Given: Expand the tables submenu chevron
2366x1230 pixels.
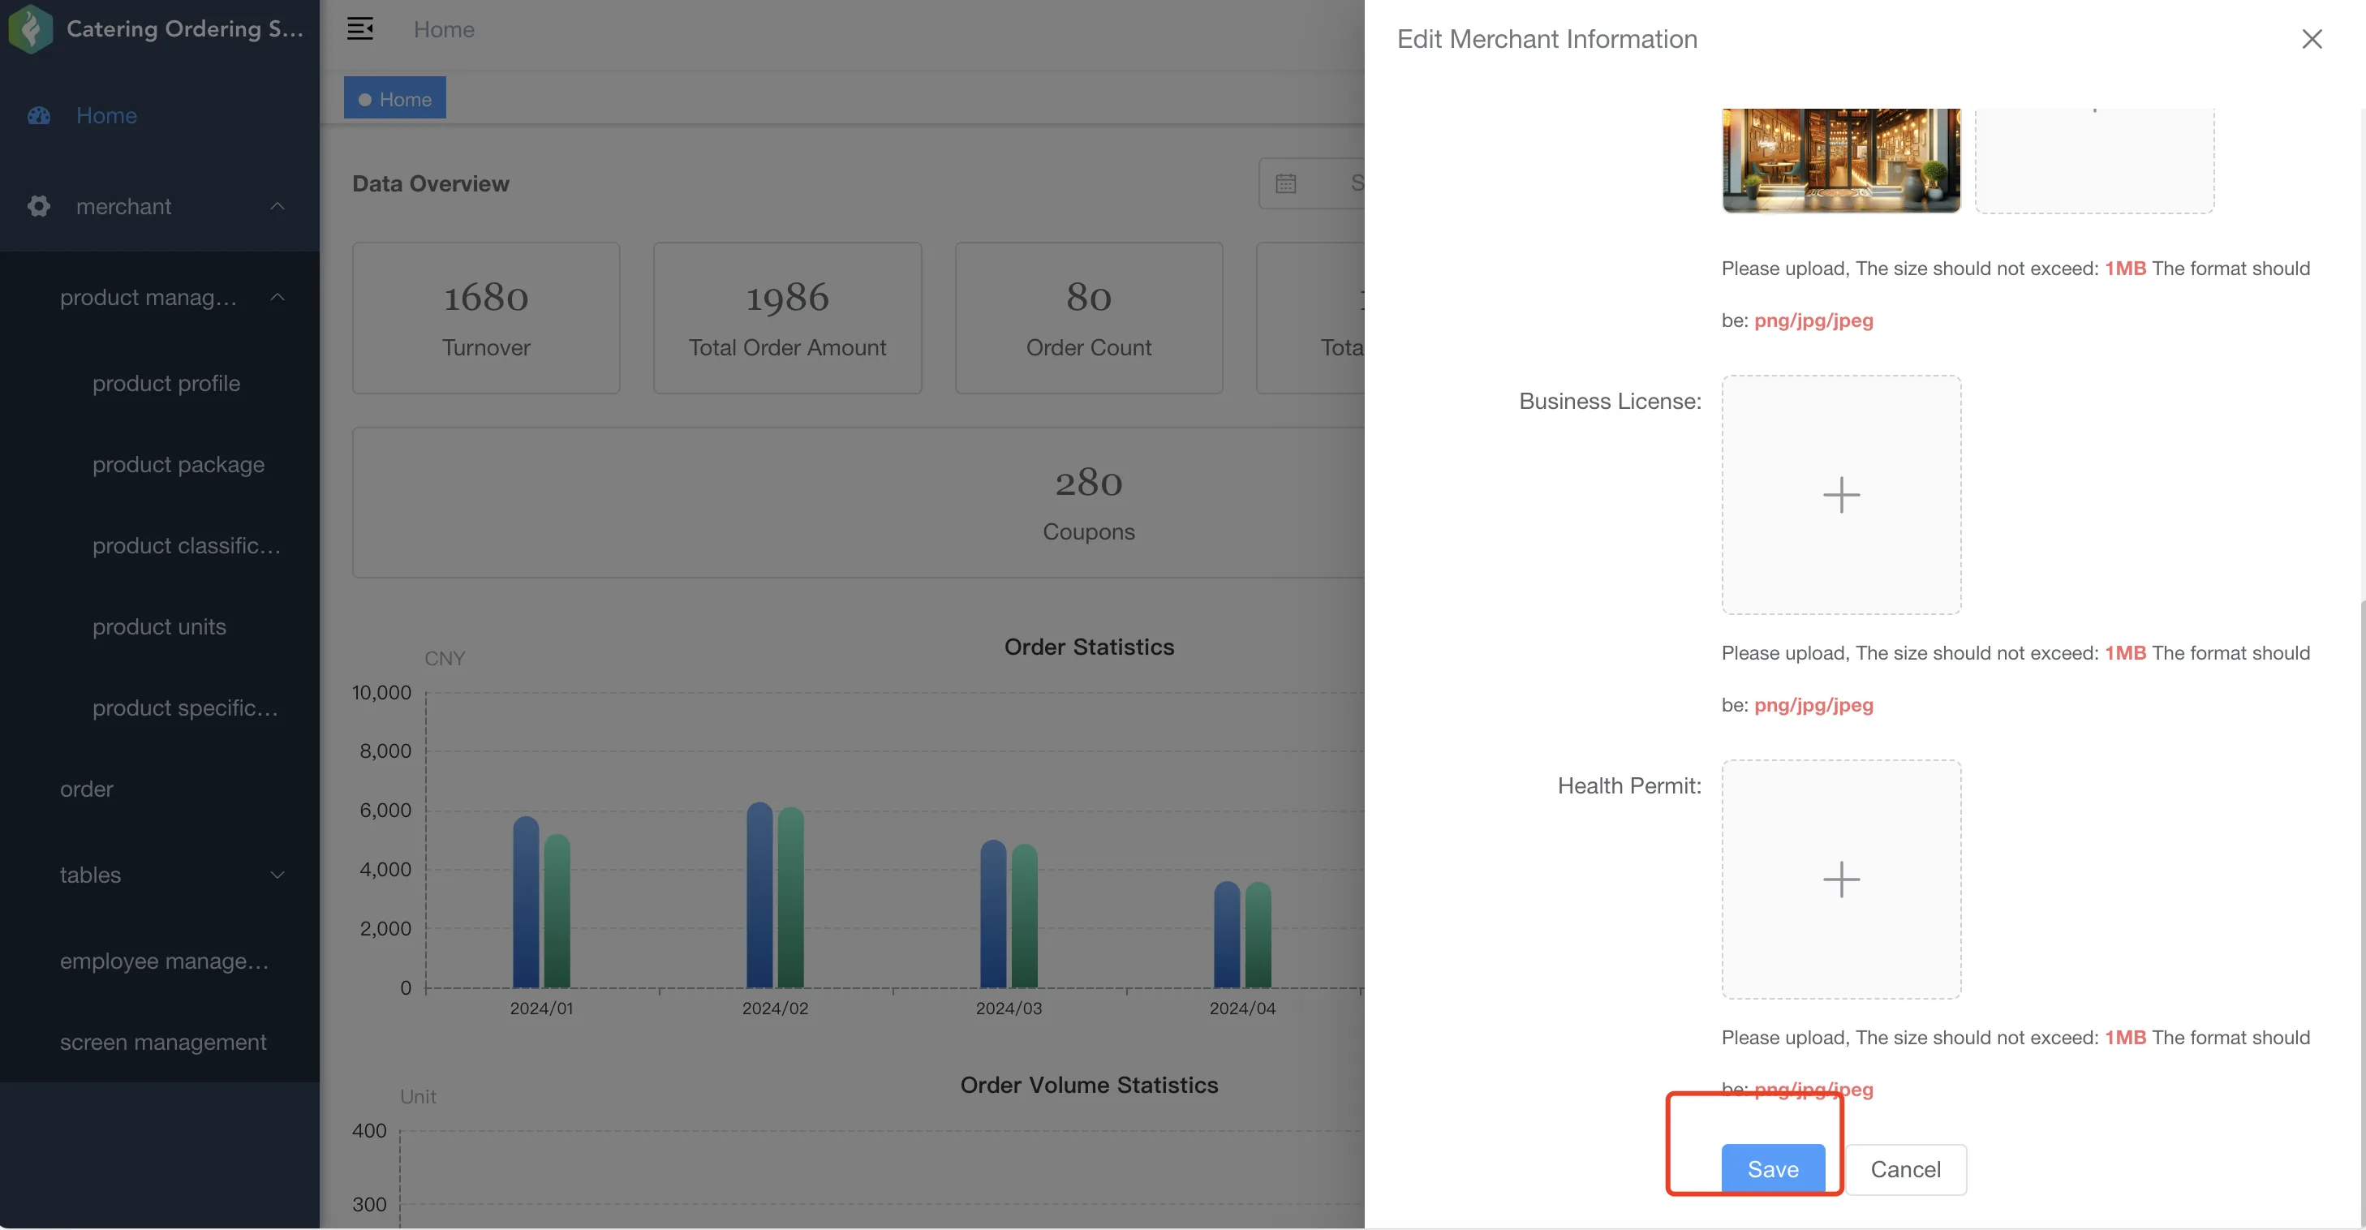Looking at the screenshot, I should pyautogui.click(x=277, y=874).
